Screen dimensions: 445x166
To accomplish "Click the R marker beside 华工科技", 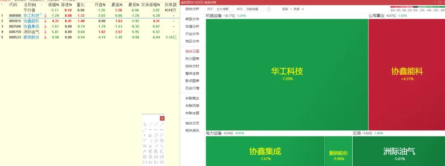I will (45, 16).
